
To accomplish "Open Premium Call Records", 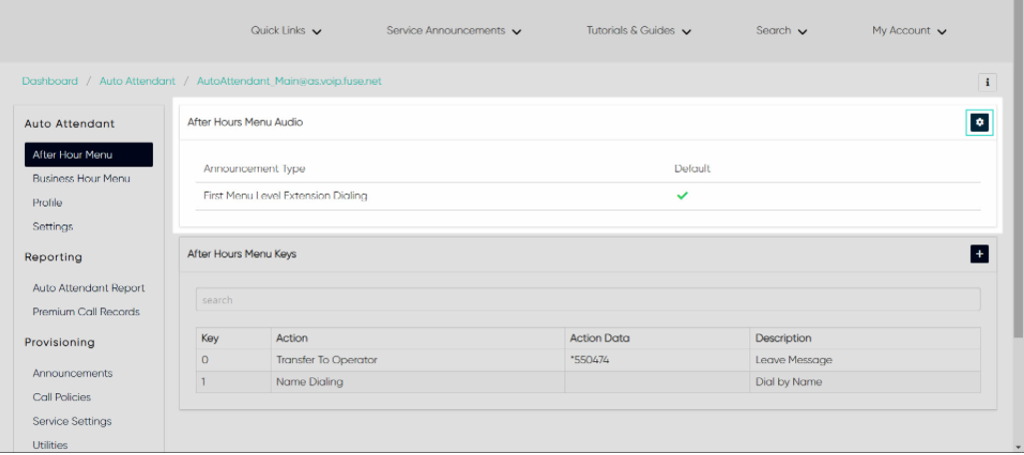I will tap(86, 312).
